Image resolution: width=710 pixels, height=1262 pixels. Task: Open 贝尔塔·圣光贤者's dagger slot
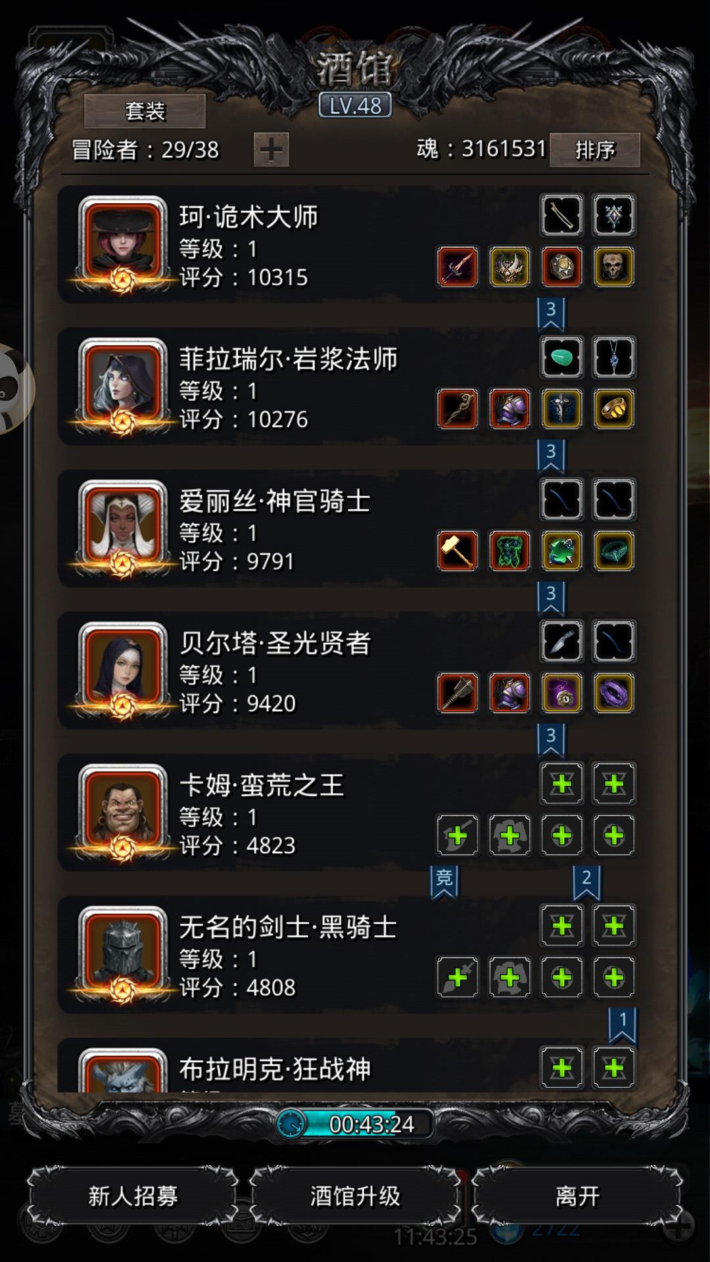562,641
